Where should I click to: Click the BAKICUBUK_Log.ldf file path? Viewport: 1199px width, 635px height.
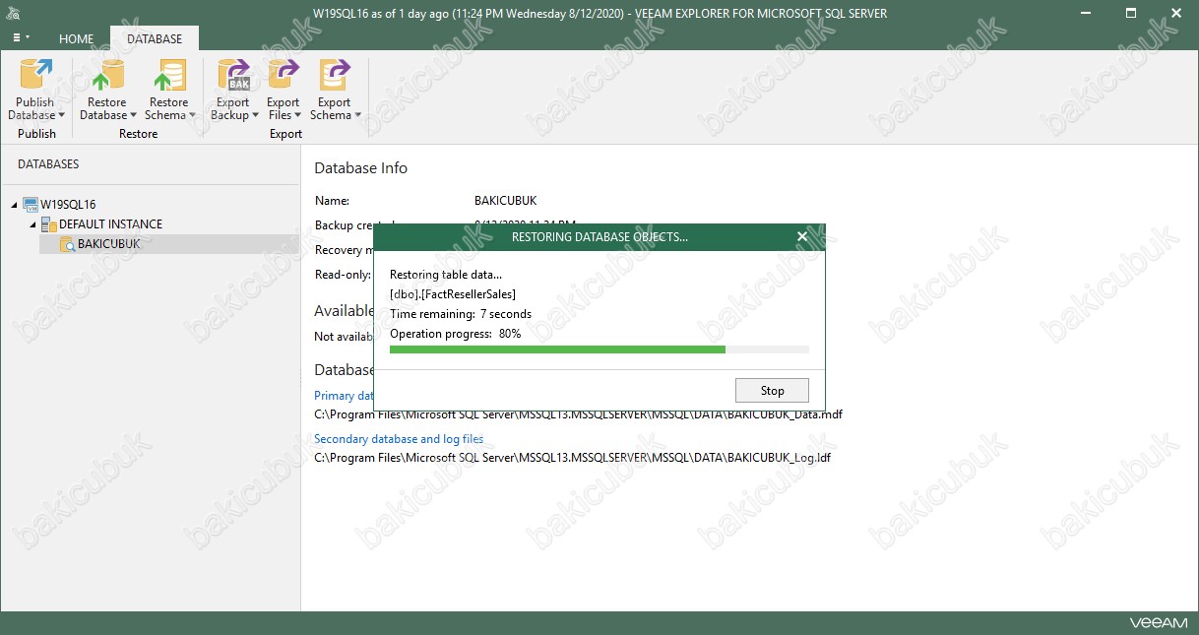click(572, 458)
